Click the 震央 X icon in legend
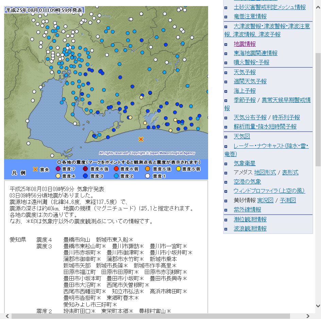Screen dimensions: 321x319 click(35, 169)
